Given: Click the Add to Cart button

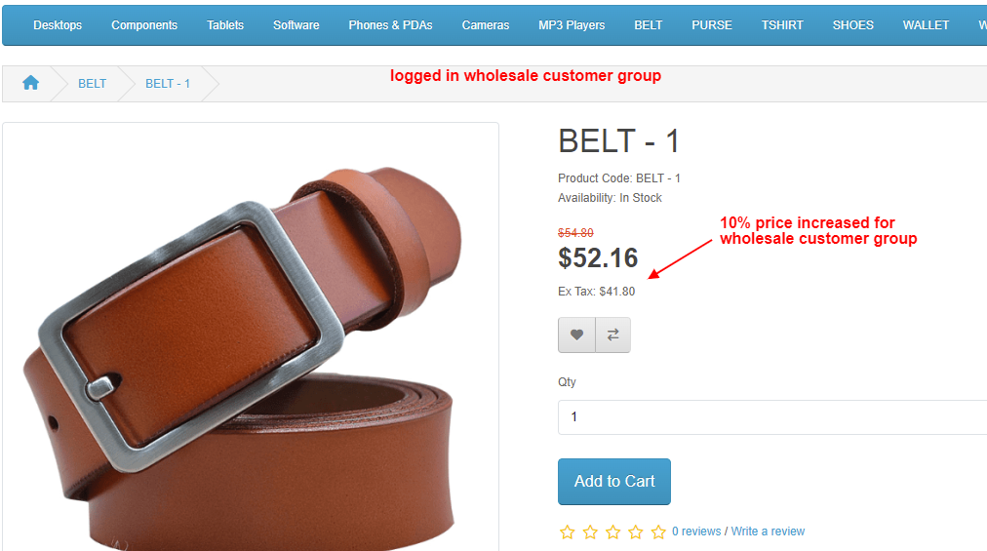Looking at the screenshot, I should coord(614,481).
